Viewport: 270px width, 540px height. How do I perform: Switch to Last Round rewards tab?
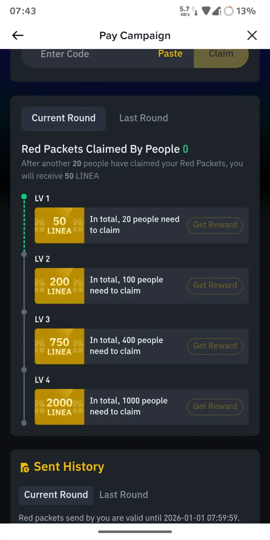[x=143, y=118]
